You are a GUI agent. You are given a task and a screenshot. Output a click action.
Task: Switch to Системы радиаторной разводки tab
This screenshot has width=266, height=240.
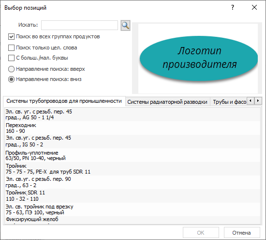(x=167, y=102)
